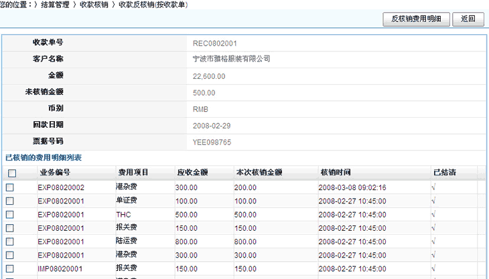489x279 pixels.
Task: Click the 本次核销金额 column header
Action: (x=259, y=173)
